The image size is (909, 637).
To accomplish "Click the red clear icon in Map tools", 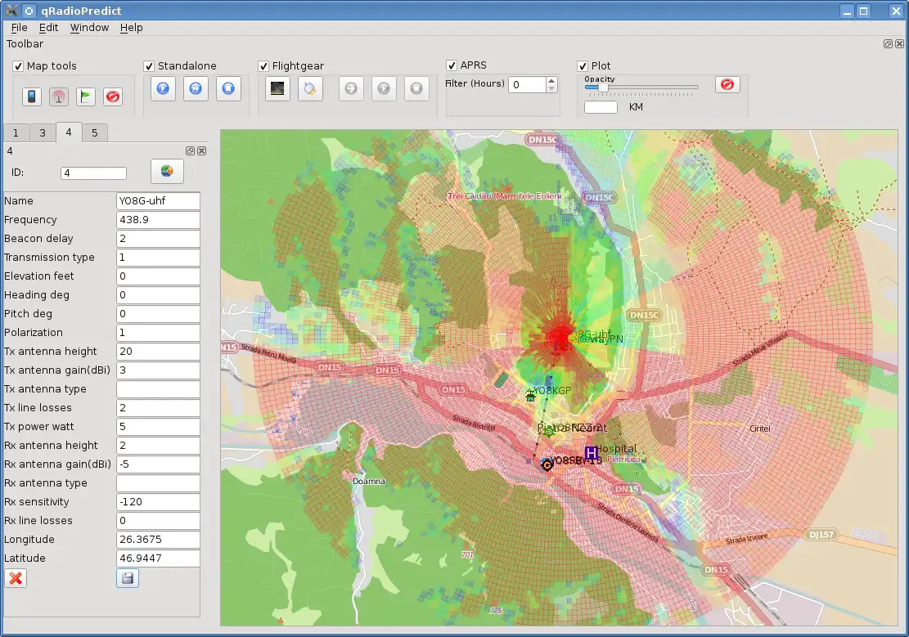I will [x=113, y=96].
